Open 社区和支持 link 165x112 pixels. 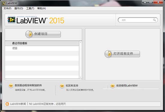[72, 86]
